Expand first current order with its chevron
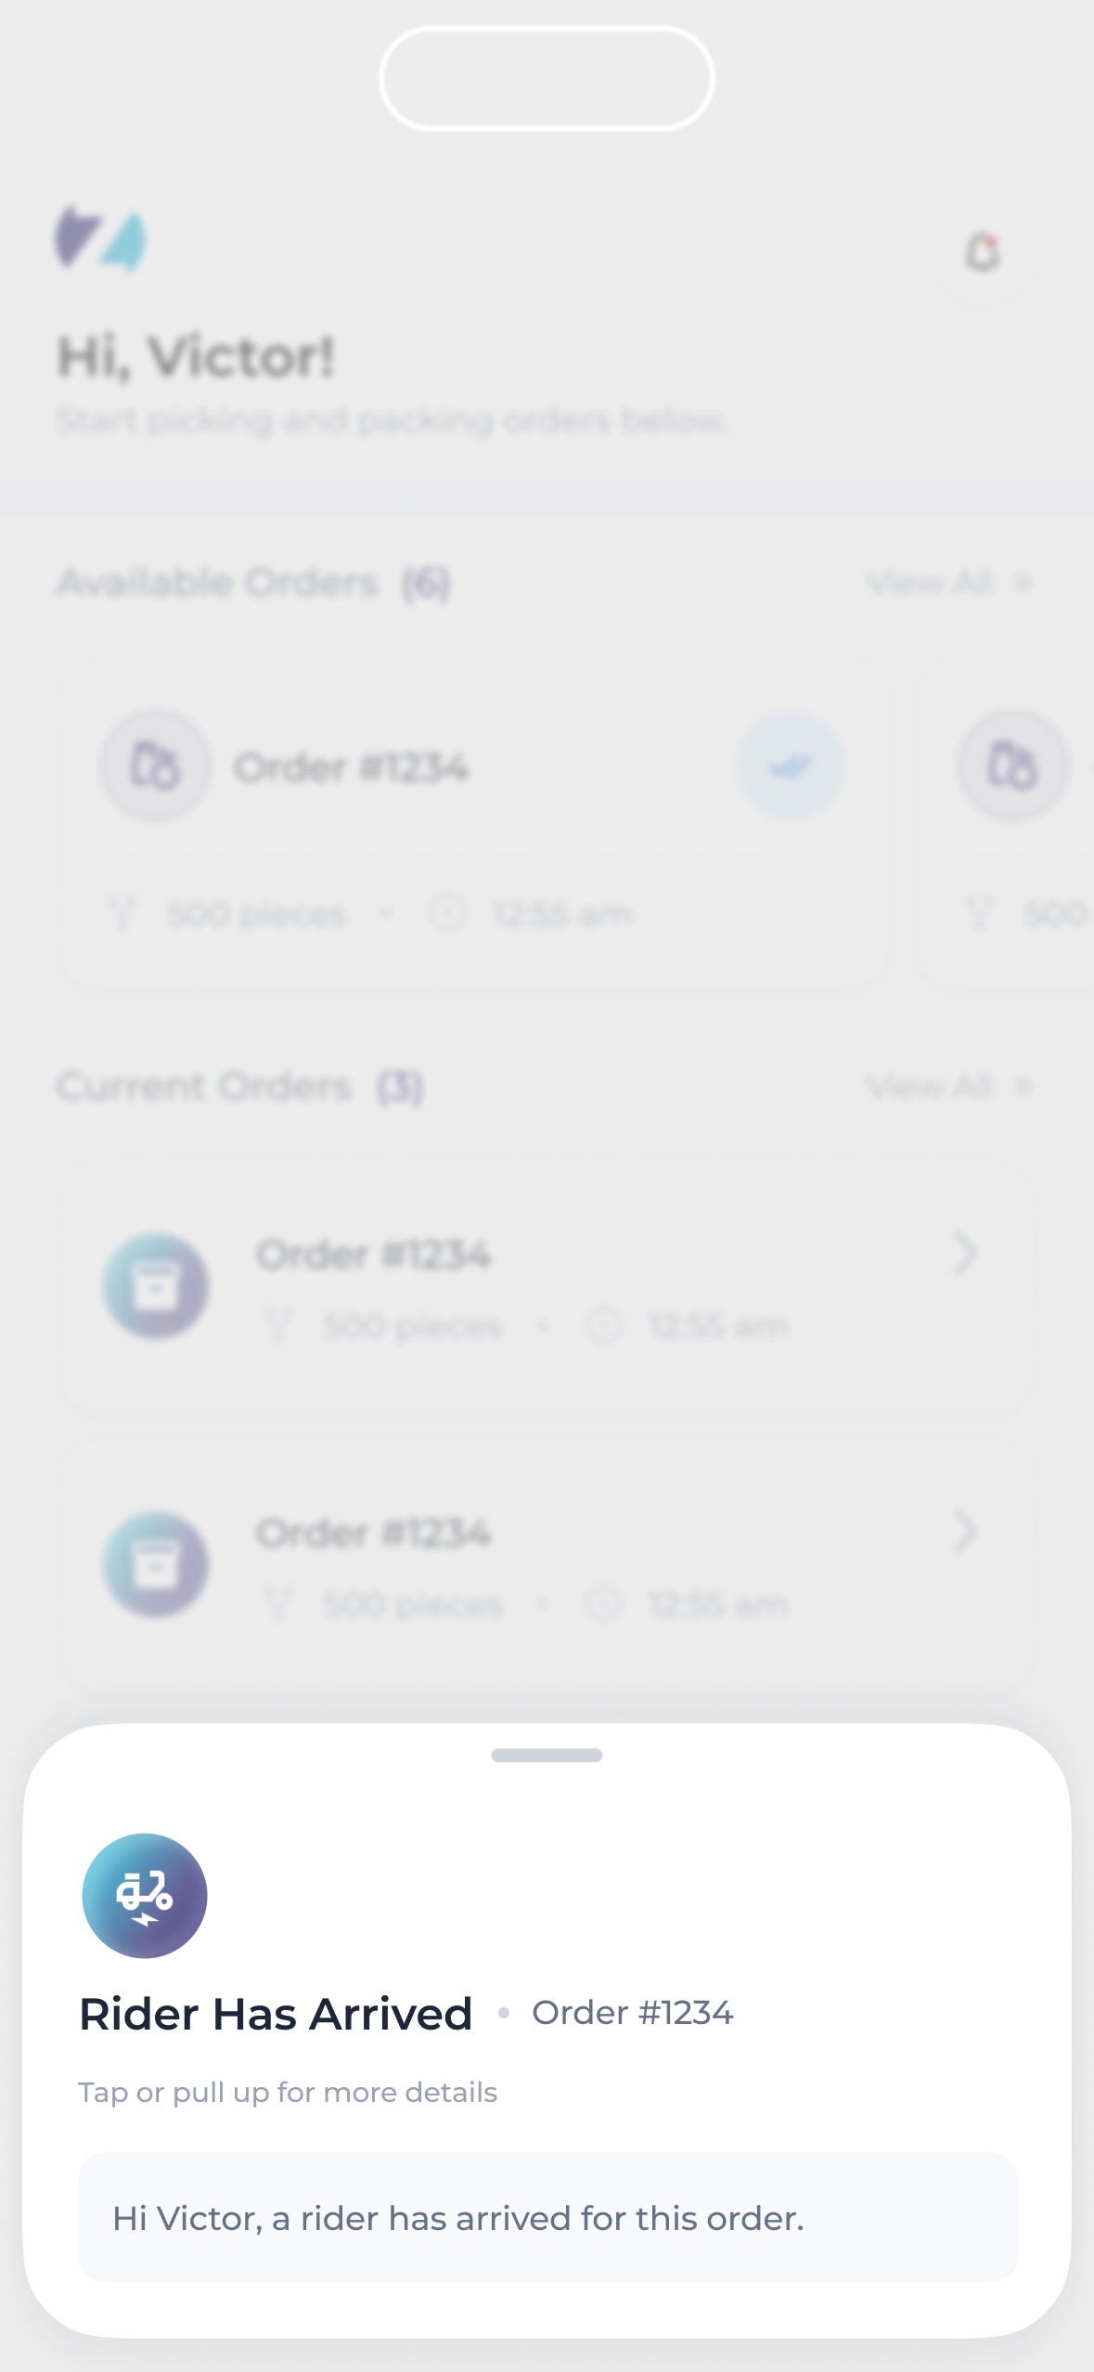1094x2372 pixels. (965, 1253)
